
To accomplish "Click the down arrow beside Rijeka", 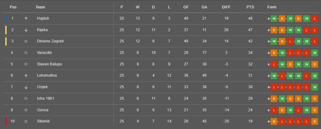I will coord(26,30).
